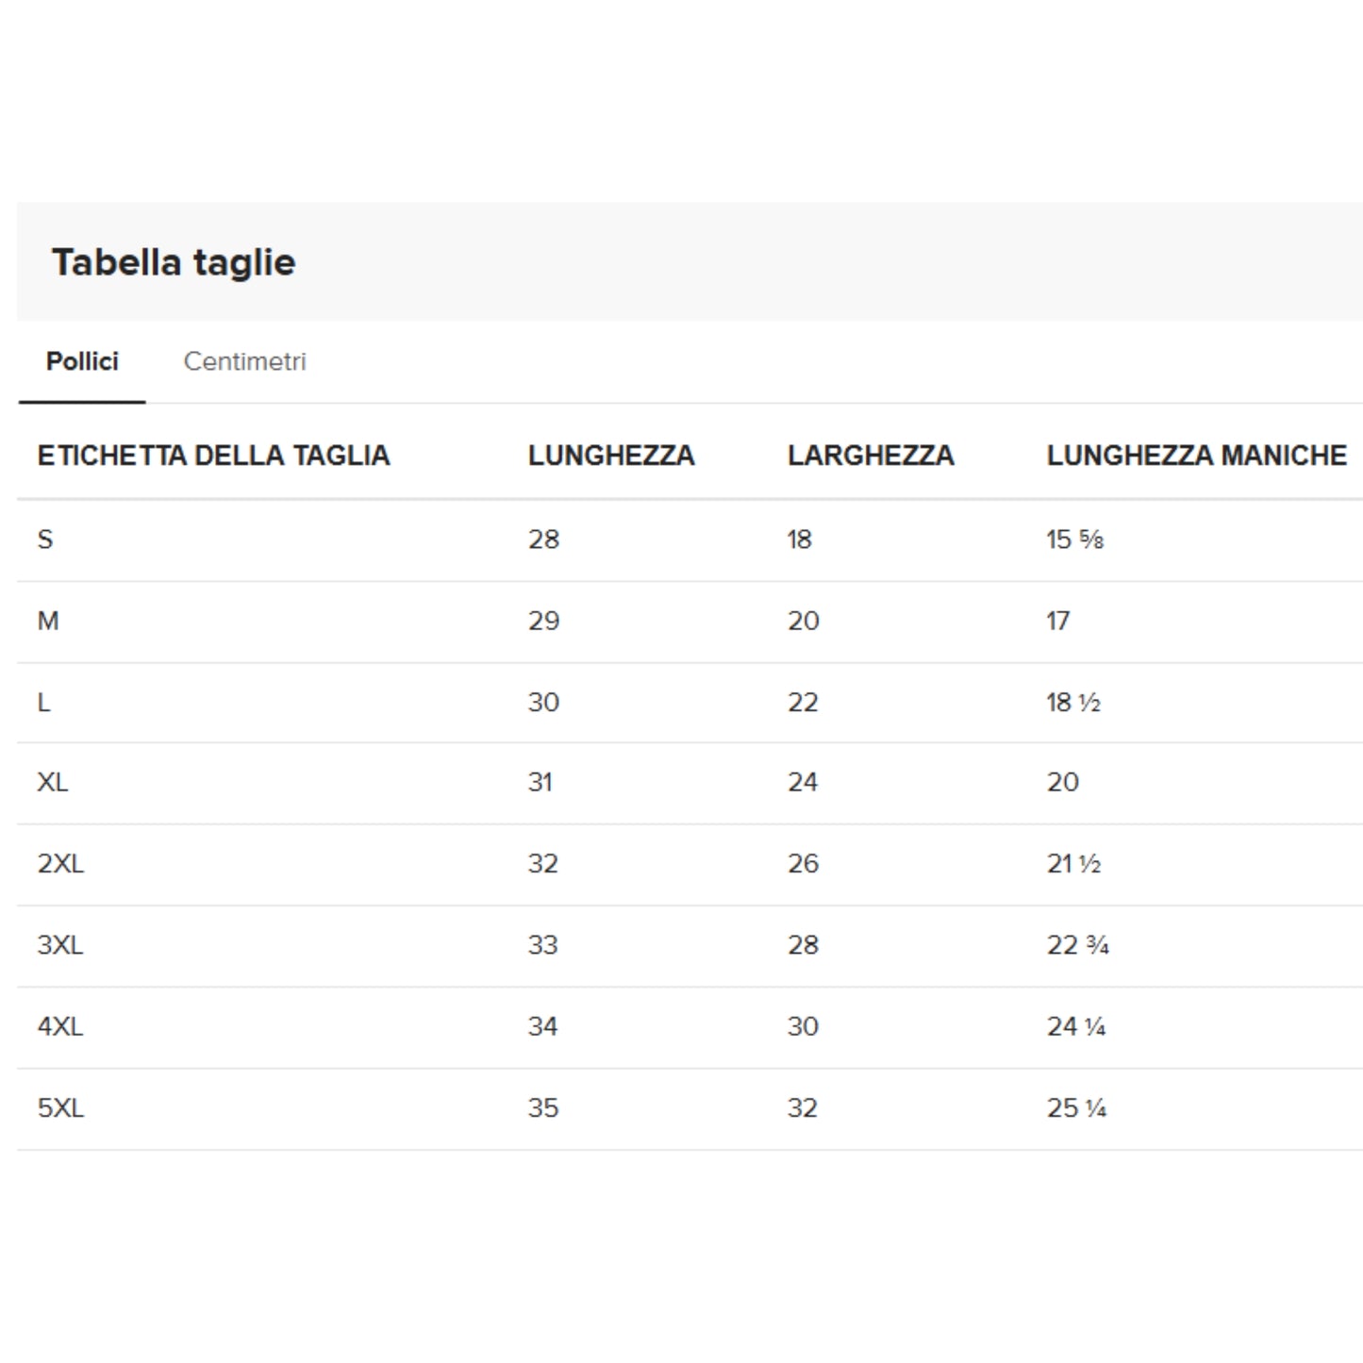This screenshot has height=1363, width=1363.
Task: Switch to the Centimetri tab
Action: (244, 361)
